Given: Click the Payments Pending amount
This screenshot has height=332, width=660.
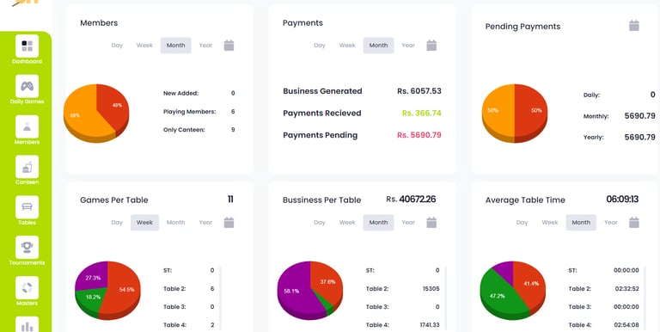Looking at the screenshot, I should (419, 135).
